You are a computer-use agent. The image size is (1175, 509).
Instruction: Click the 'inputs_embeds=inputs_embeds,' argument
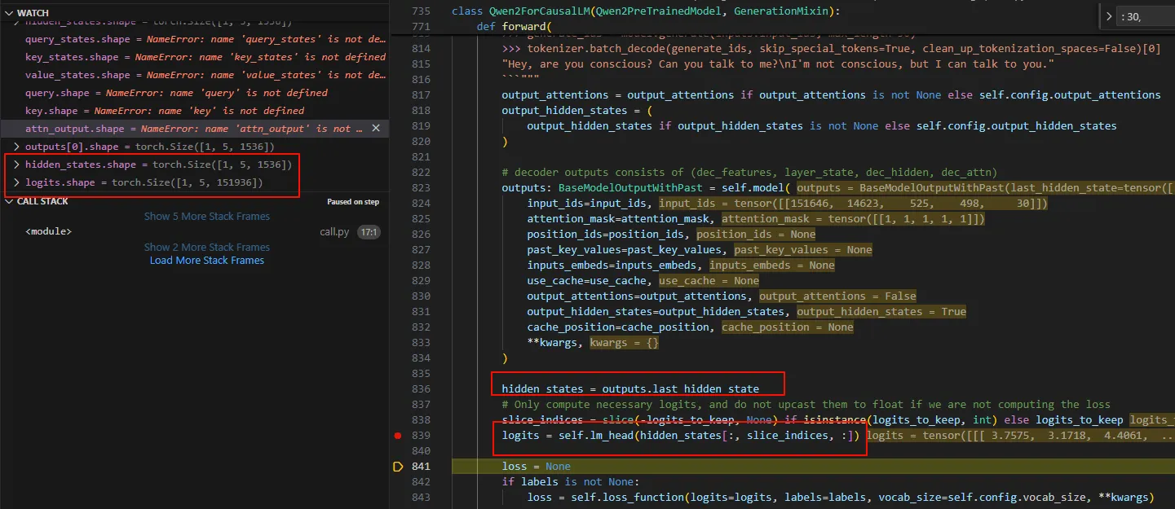(x=616, y=265)
